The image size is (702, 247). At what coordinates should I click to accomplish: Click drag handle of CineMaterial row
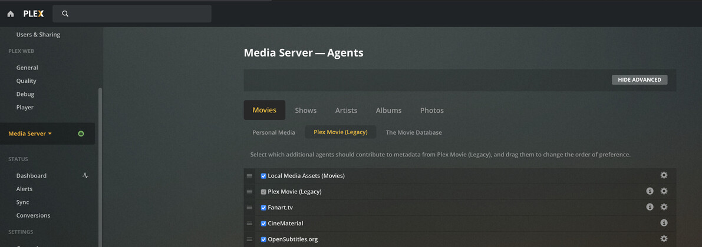click(x=249, y=223)
